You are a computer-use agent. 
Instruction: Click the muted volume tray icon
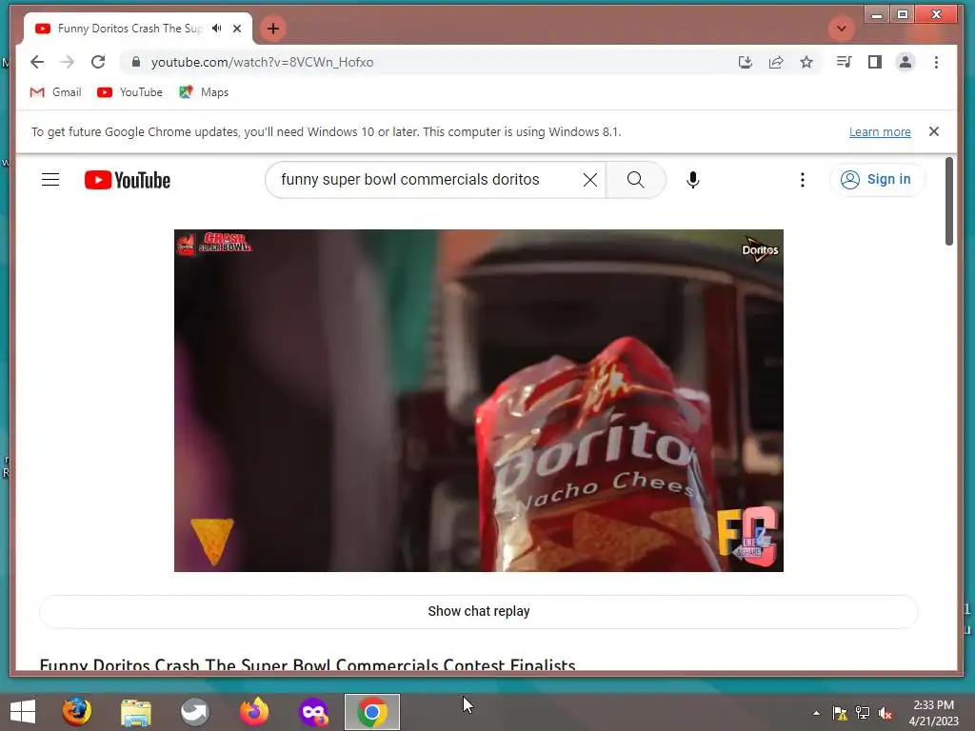[885, 713]
